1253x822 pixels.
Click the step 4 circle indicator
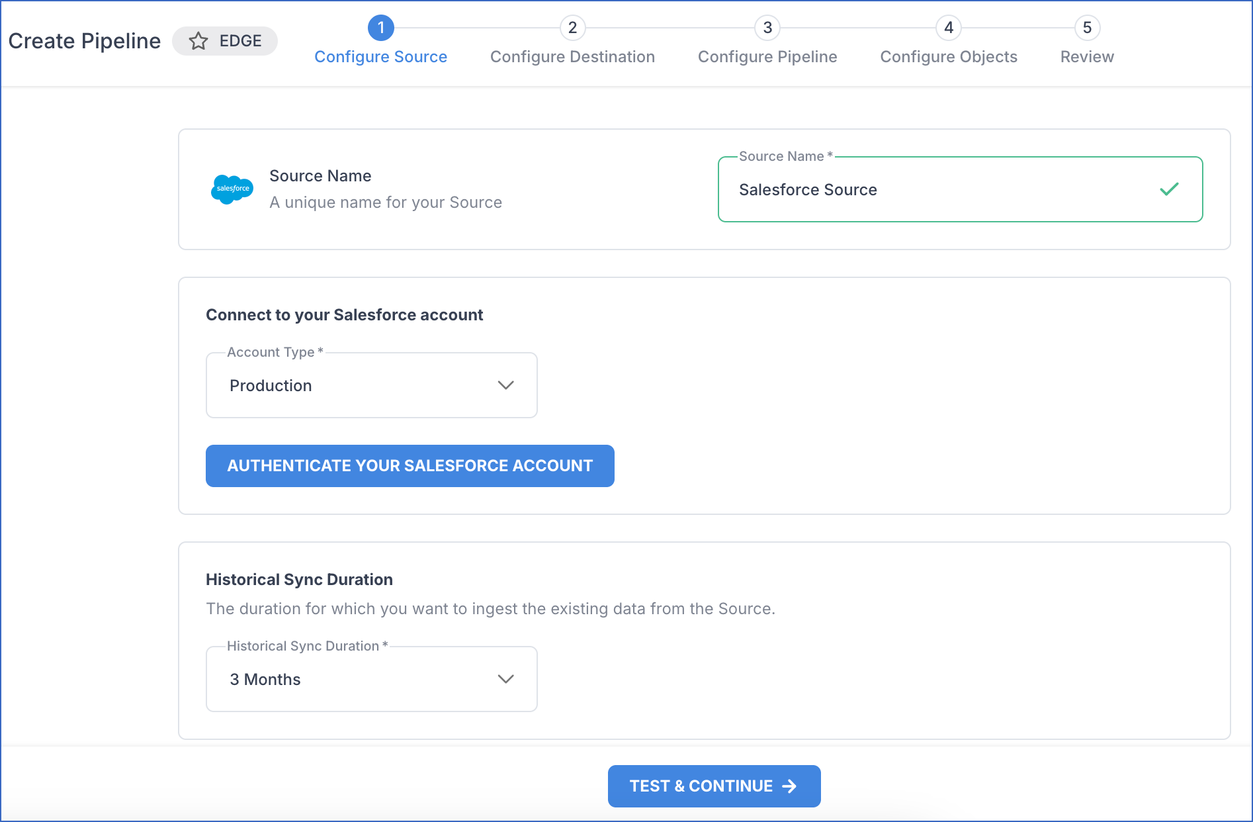pyautogui.click(x=949, y=28)
